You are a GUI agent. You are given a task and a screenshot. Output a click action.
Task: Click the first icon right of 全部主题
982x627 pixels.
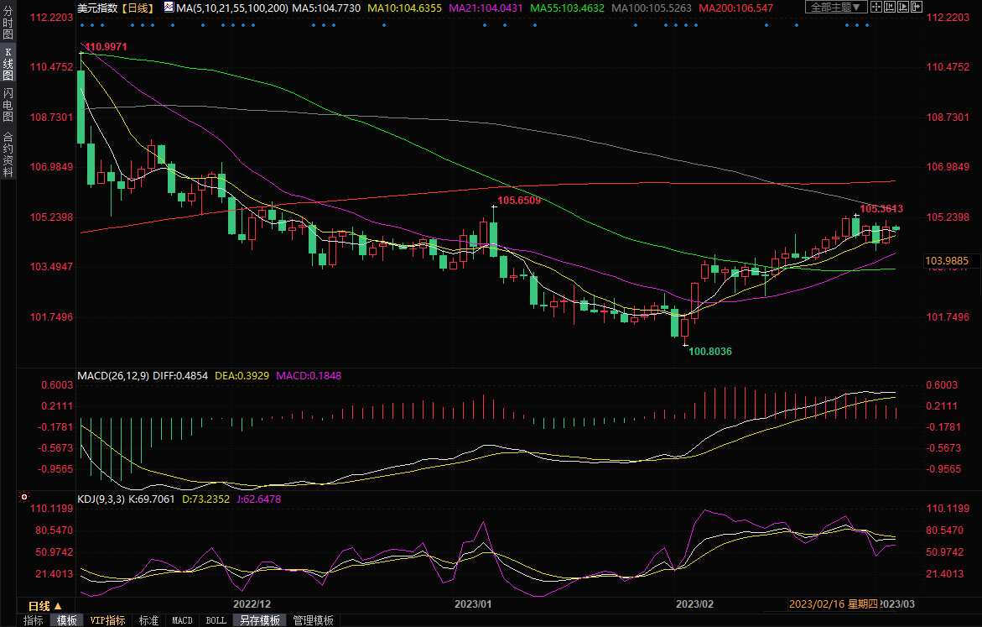coord(875,7)
